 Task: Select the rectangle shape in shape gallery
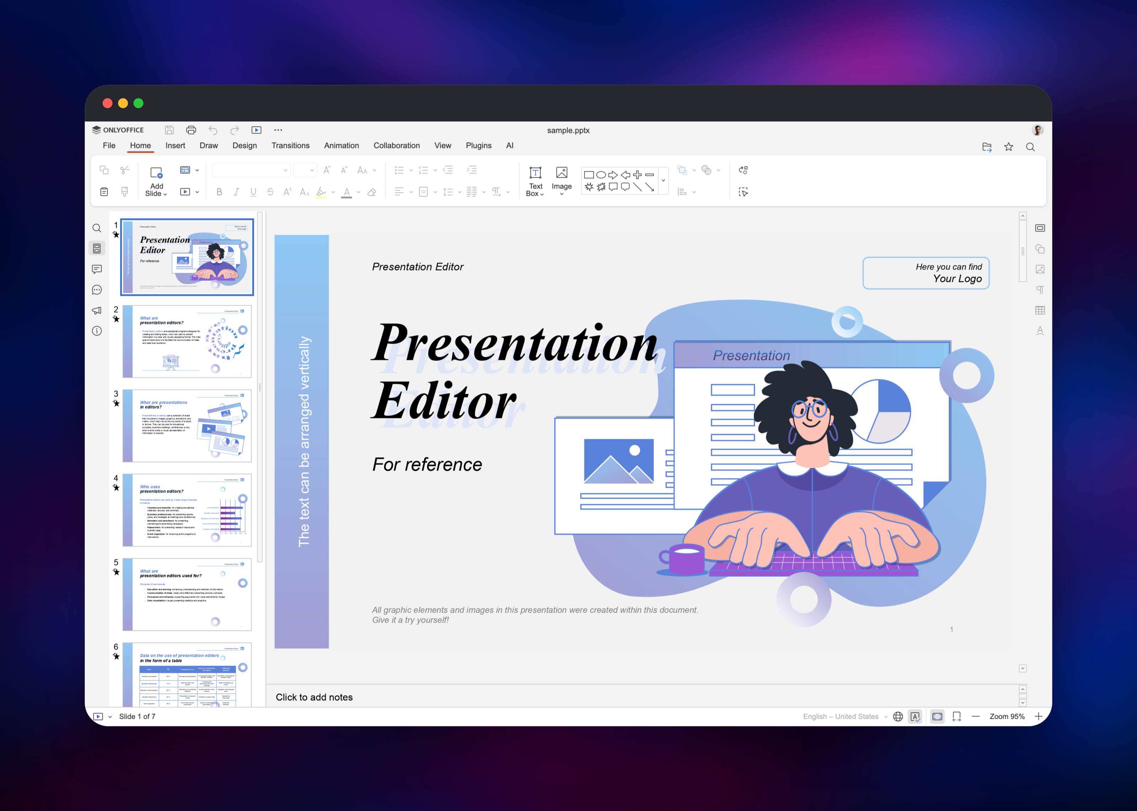(x=589, y=175)
